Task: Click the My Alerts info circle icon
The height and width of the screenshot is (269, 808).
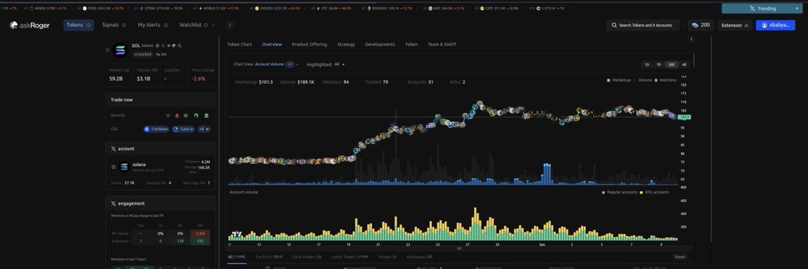Action: (166, 25)
